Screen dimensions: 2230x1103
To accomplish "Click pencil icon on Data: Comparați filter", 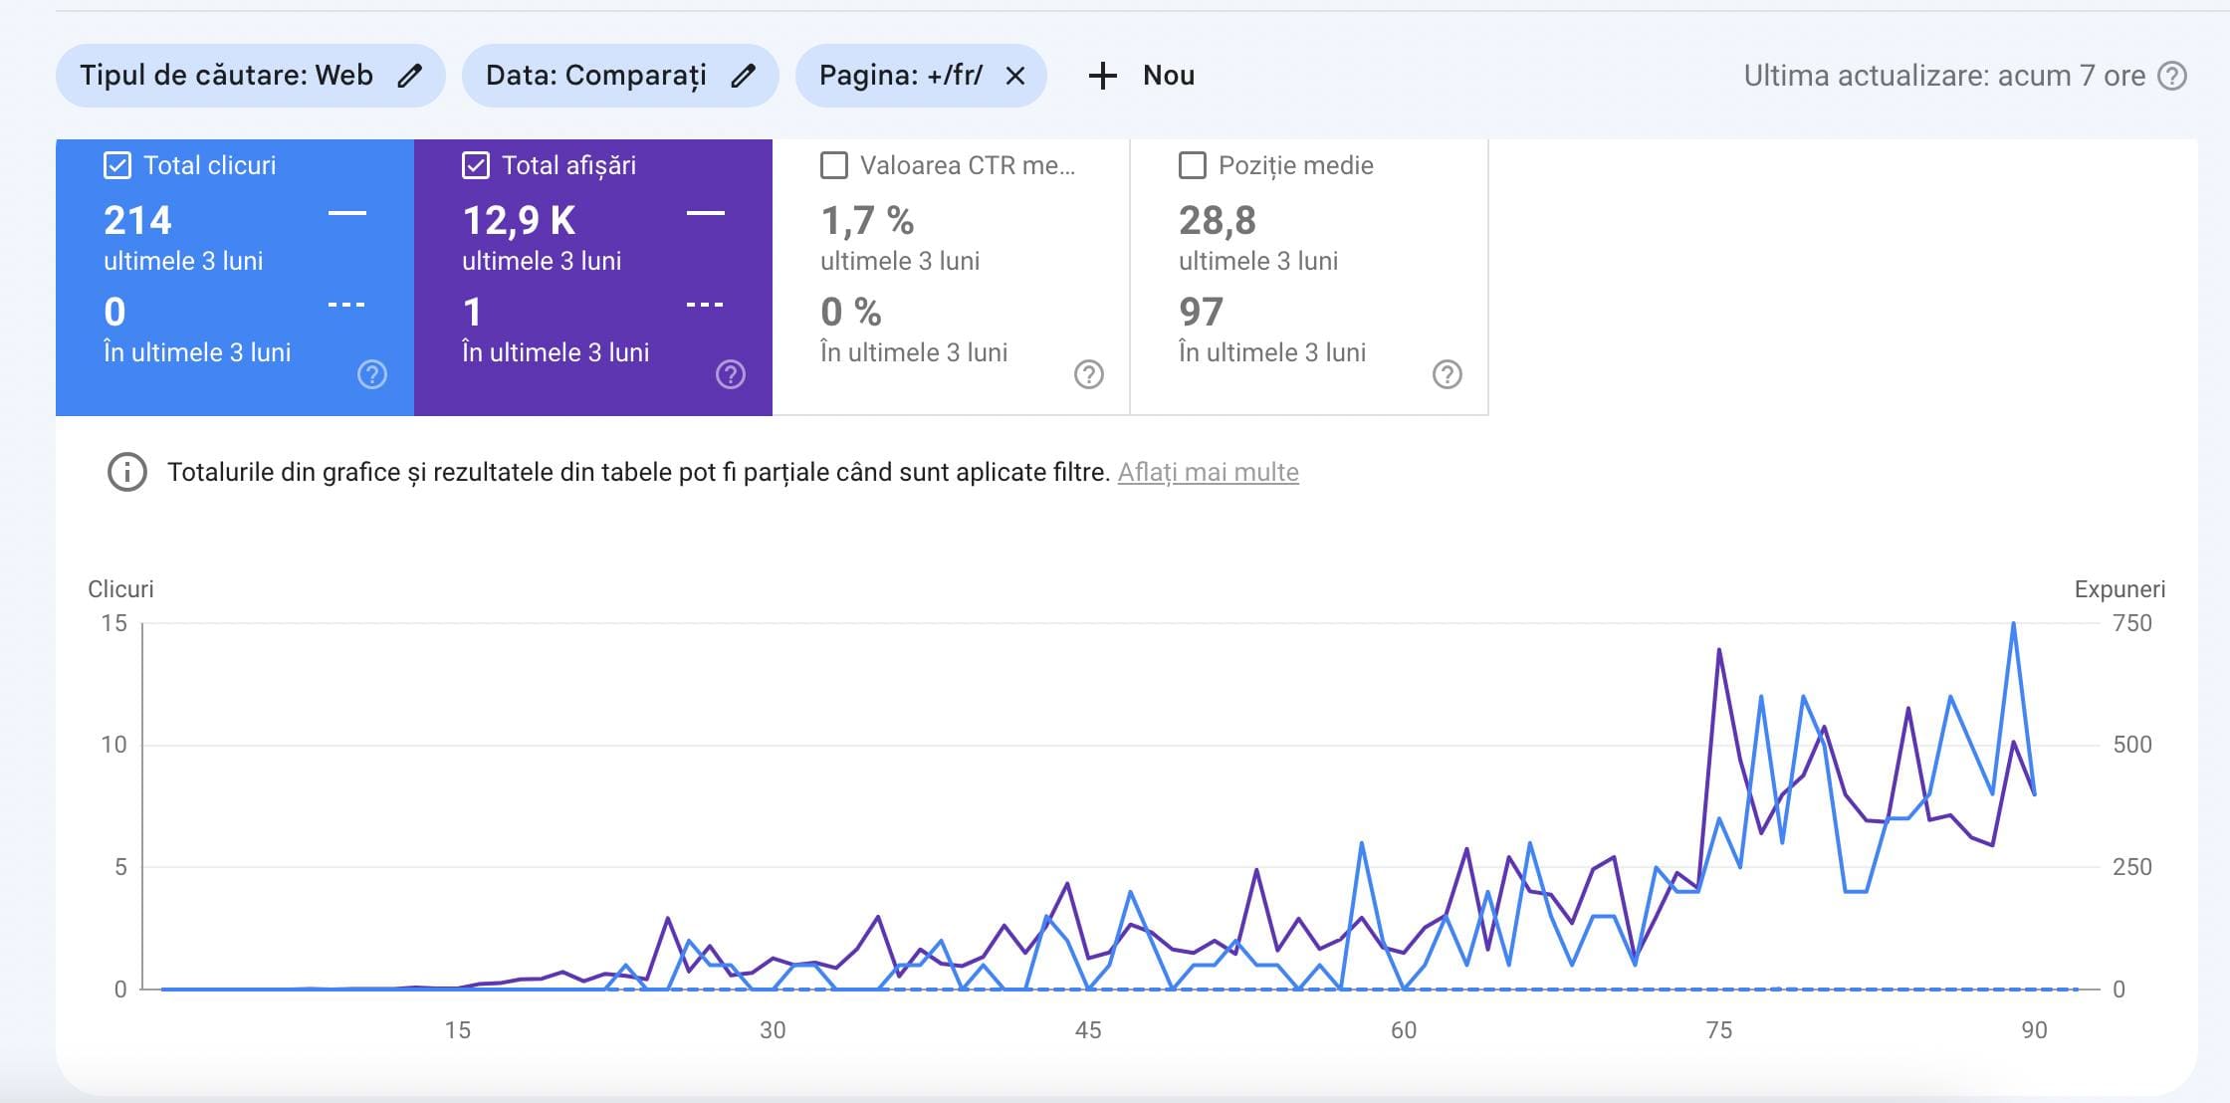I will point(743,76).
